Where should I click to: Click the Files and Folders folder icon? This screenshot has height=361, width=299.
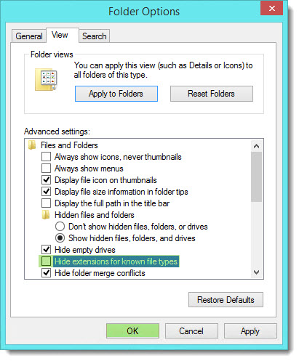pyautogui.click(x=32, y=145)
